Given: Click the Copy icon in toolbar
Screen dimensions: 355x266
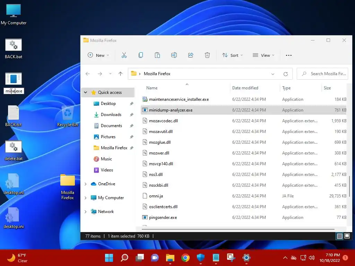Looking at the screenshot, I should pos(141,55).
